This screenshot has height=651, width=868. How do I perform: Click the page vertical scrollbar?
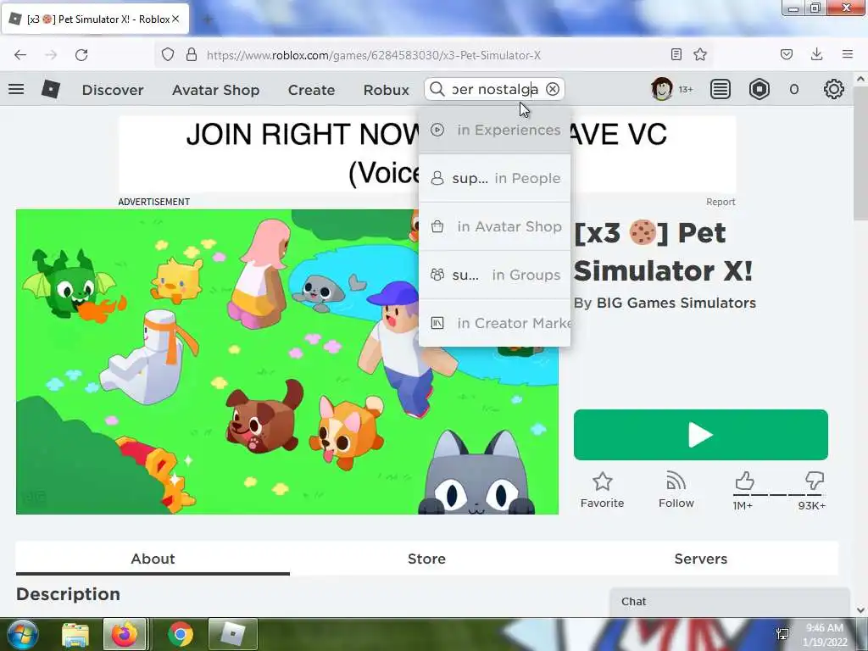click(x=860, y=153)
